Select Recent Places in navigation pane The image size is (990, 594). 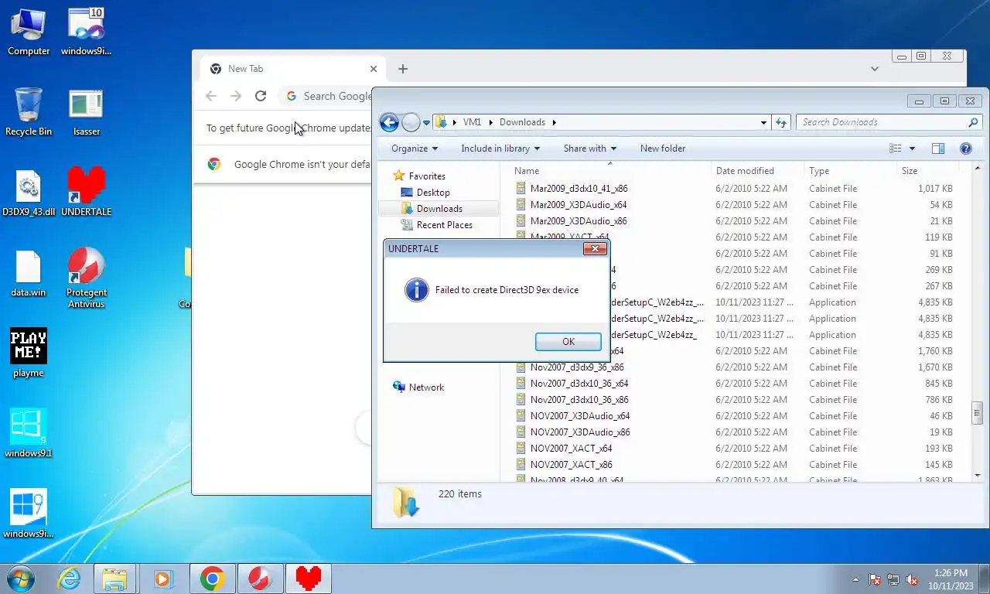click(444, 225)
